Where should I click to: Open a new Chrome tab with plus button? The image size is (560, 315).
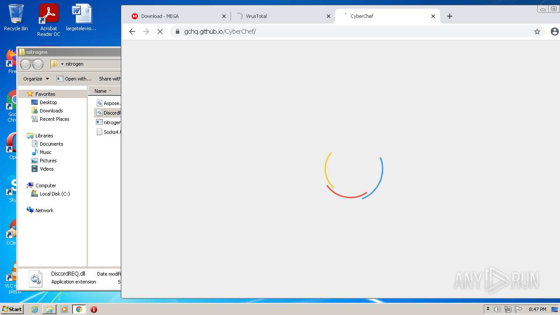(x=450, y=16)
